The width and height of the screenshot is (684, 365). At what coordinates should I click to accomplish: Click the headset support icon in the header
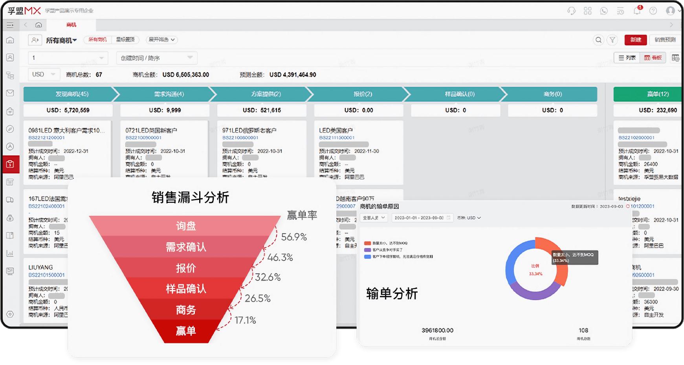click(x=572, y=11)
